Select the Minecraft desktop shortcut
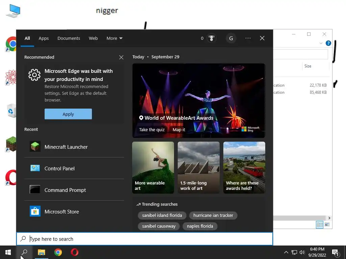Screen dimensions: 346x259 pos(10,144)
